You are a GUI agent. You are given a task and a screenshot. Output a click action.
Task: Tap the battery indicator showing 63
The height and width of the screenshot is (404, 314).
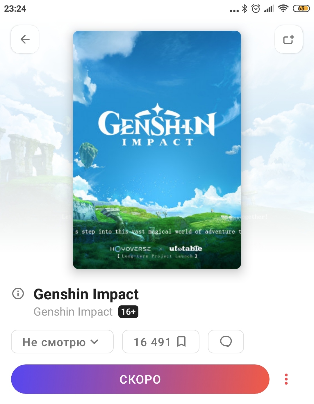coord(301,8)
